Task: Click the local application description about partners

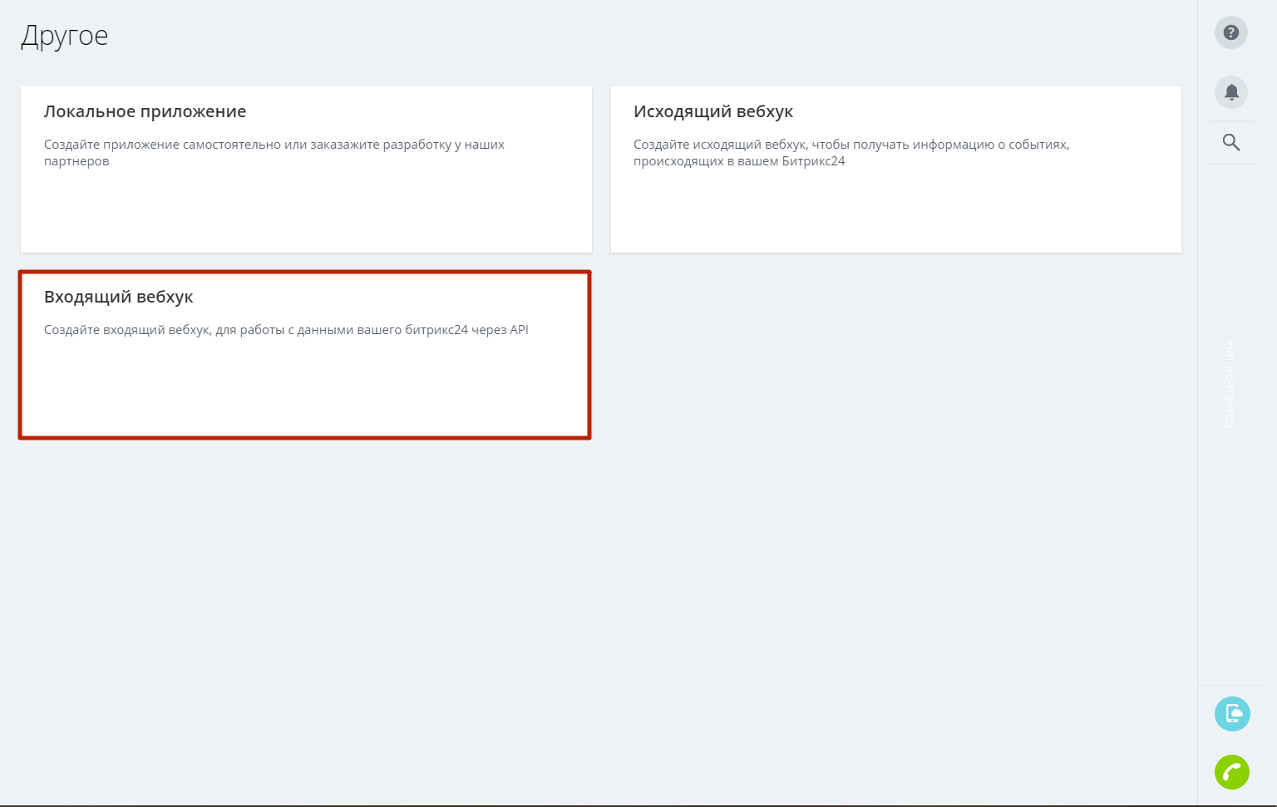Action: tap(274, 153)
